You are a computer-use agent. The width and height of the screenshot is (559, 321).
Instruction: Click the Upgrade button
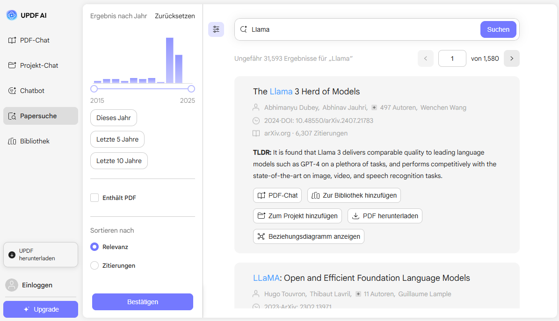click(41, 309)
